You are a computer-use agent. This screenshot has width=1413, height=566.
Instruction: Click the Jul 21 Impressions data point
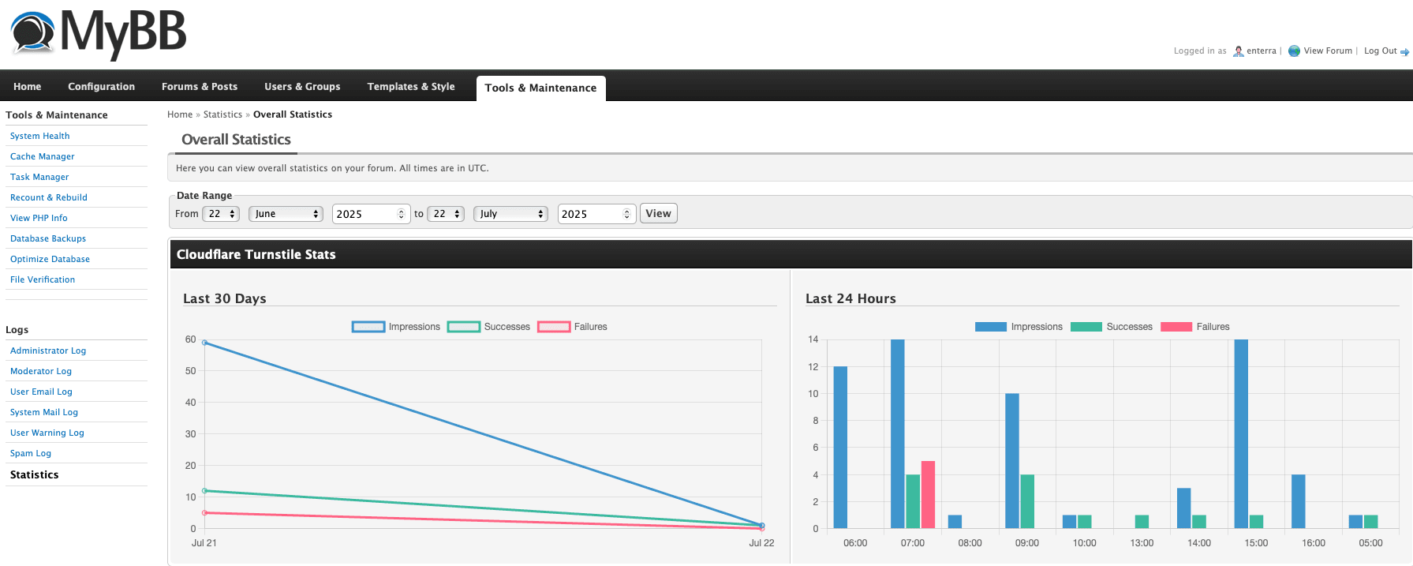click(x=204, y=343)
